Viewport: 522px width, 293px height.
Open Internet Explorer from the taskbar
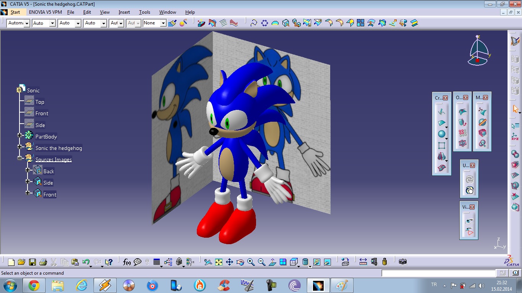tap(81, 285)
